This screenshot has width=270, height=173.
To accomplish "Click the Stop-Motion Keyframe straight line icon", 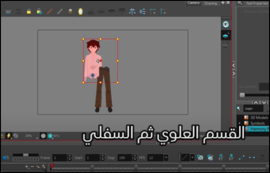I will 252,157.
